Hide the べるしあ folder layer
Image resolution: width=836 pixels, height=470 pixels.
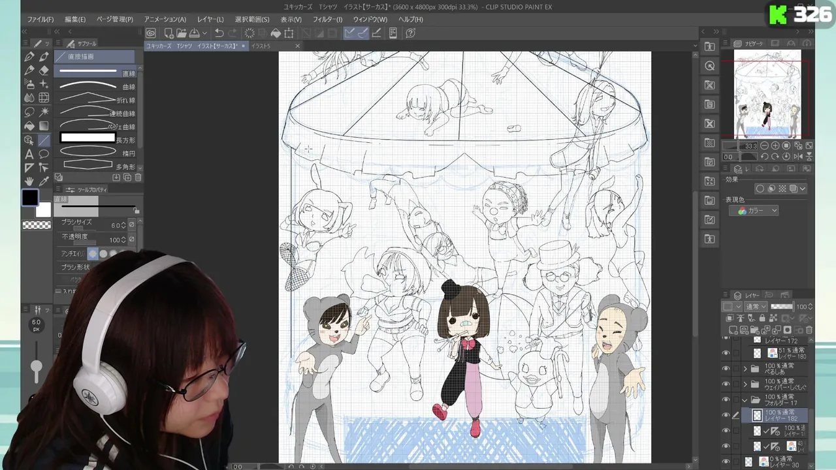(x=726, y=369)
